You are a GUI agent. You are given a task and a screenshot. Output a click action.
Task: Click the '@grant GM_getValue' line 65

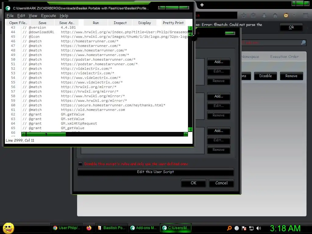coord(53,128)
